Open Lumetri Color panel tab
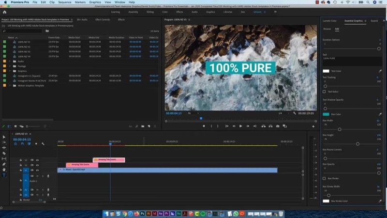 [x=329, y=21]
